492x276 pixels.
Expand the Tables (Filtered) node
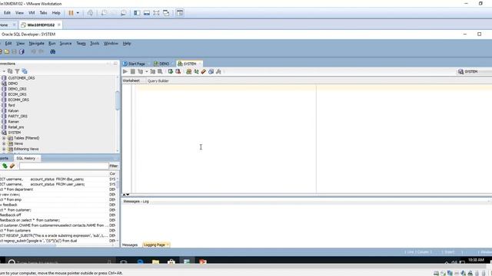pos(4,138)
